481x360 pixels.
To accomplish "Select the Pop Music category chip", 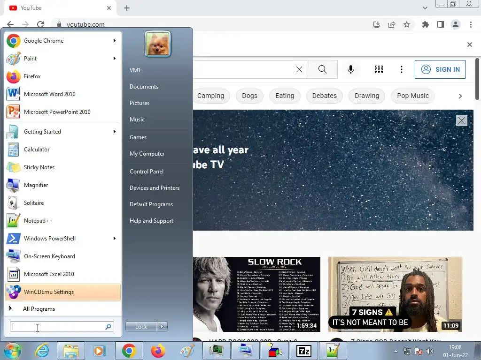I will (x=412, y=96).
